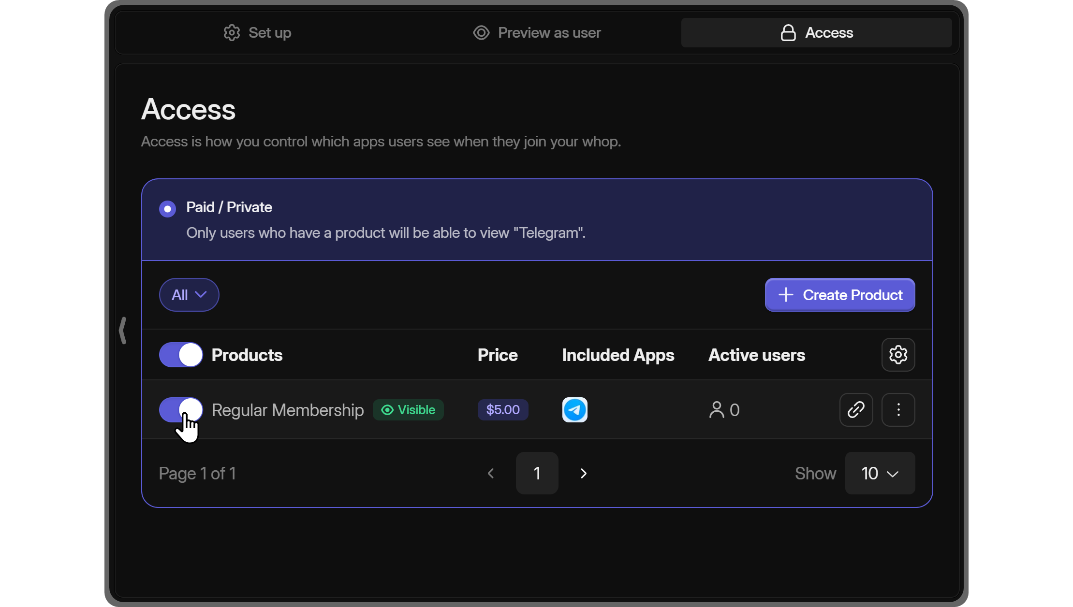Click the Active users column header
The height and width of the screenshot is (607, 1073).
(x=757, y=355)
